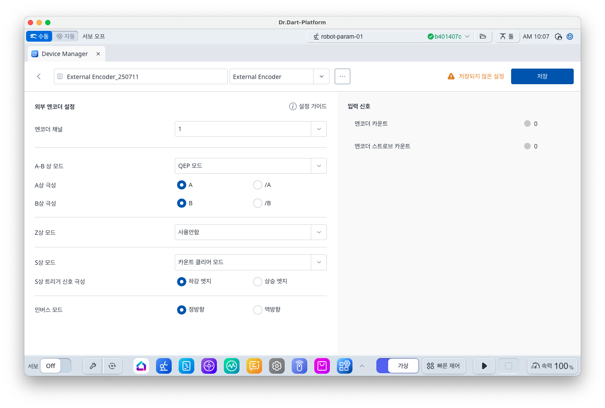605x408 pixels.
Task: Switch to the Device Manager tab
Action: [x=65, y=54]
